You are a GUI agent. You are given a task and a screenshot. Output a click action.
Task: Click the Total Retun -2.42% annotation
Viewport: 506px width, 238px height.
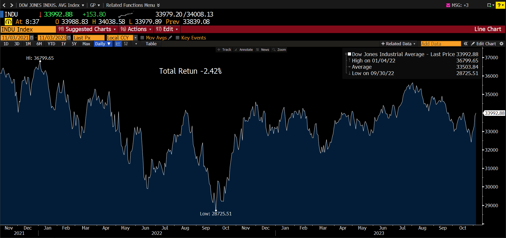point(190,71)
